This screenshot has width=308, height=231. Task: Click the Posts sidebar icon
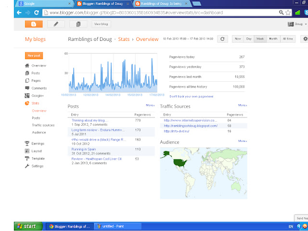(27, 73)
